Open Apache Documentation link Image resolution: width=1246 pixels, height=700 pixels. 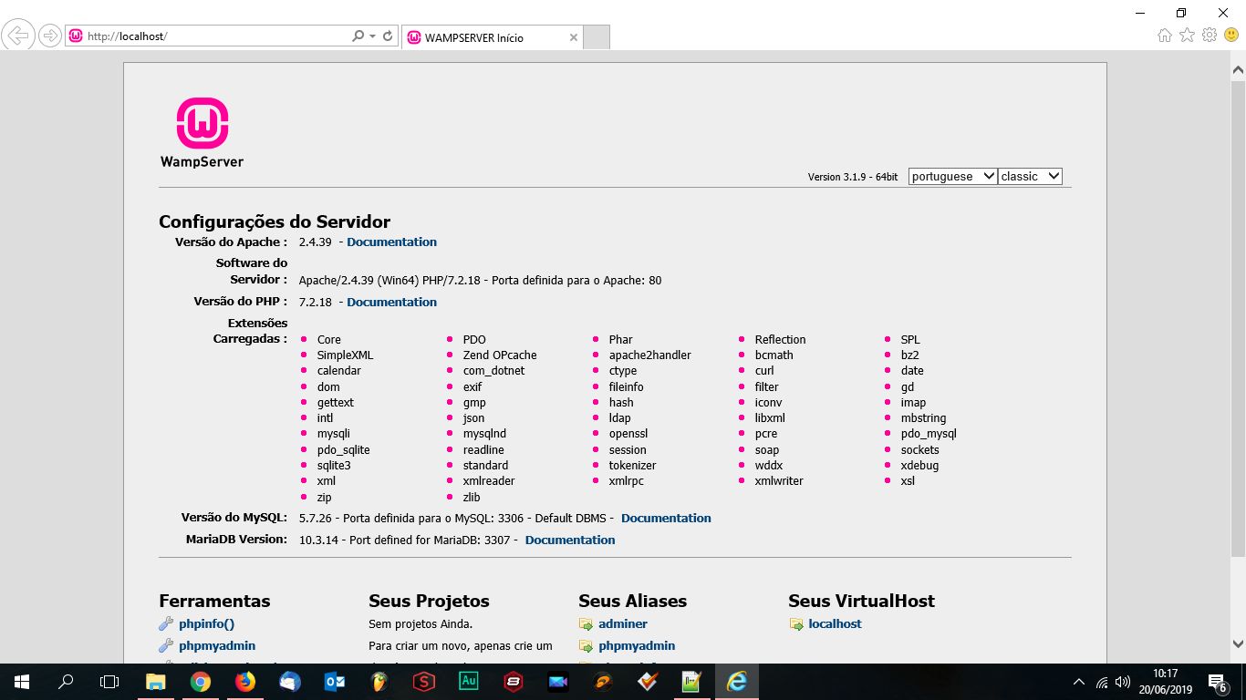(391, 242)
